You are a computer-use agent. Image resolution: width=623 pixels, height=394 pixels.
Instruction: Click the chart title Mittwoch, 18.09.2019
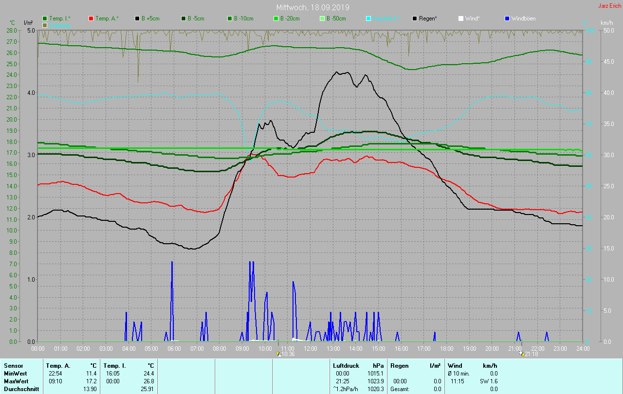tap(312, 7)
